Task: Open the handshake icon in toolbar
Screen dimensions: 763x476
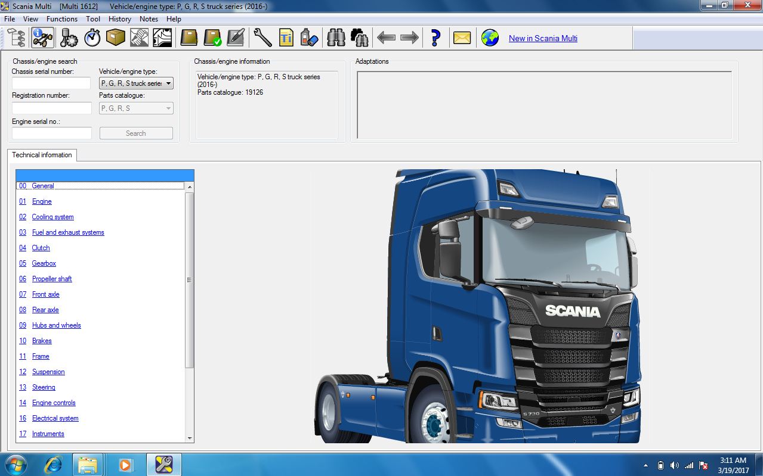Action: (x=139, y=38)
